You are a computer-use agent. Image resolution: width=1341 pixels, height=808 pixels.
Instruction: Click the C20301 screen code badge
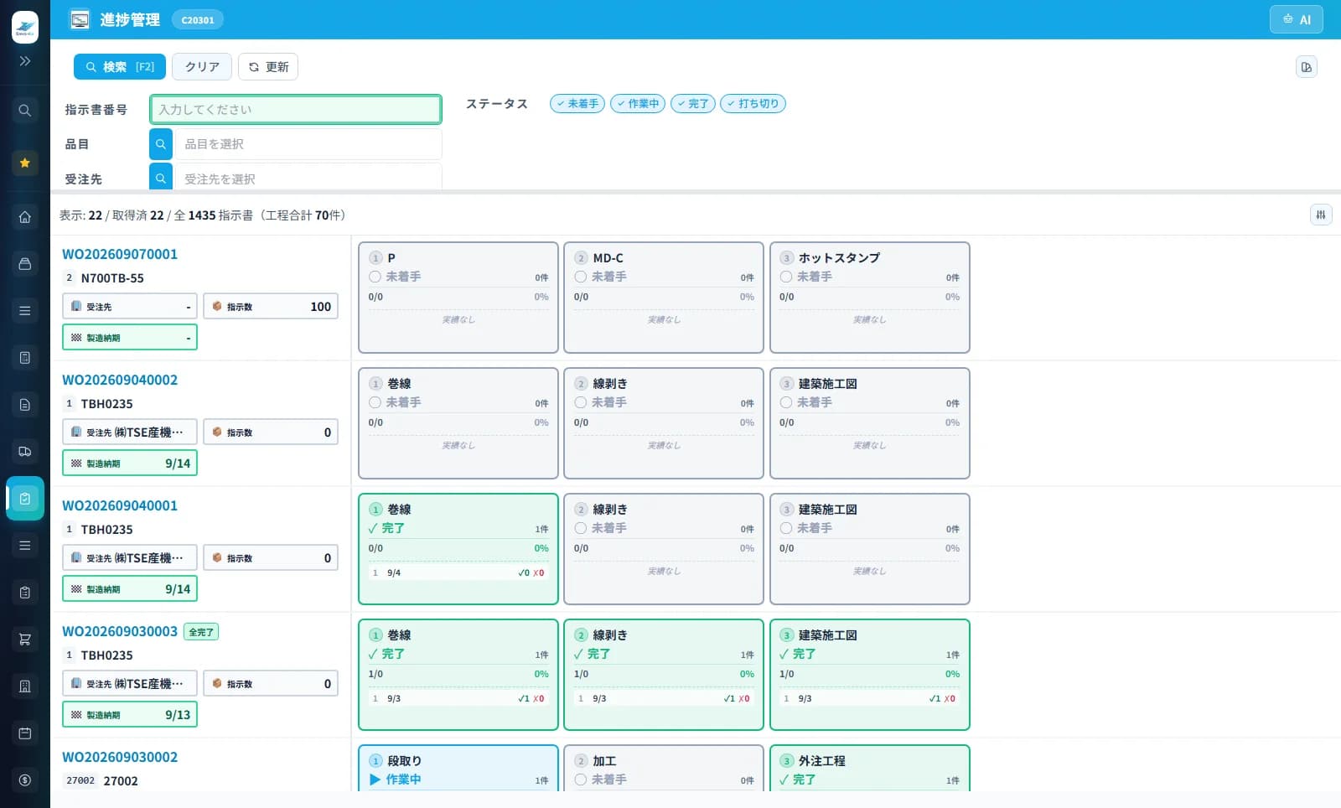[x=198, y=20]
